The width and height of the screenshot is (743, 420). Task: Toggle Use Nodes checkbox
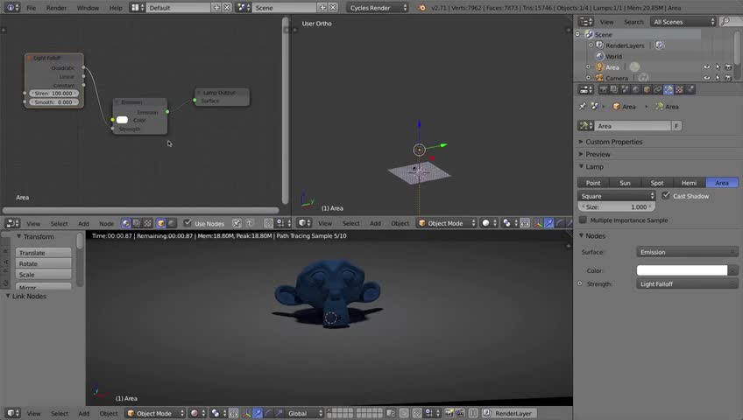(188, 223)
